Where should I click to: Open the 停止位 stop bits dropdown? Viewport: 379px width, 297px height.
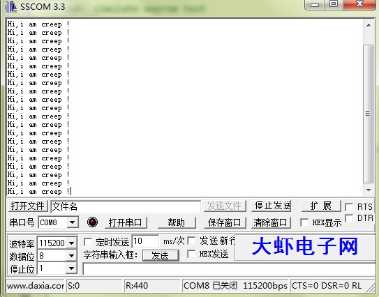pyautogui.click(x=72, y=268)
